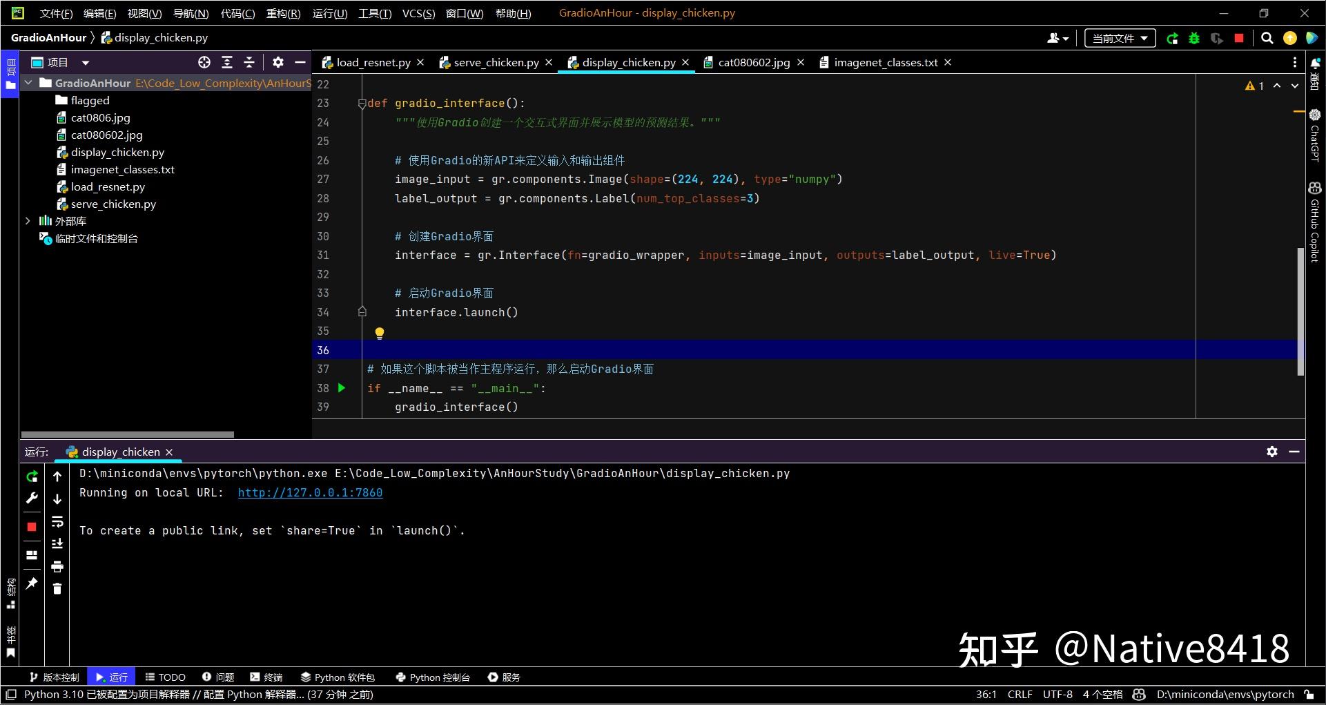Image resolution: width=1326 pixels, height=705 pixels.
Task: Select the locate opened file target icon
Action: [204, 63]
